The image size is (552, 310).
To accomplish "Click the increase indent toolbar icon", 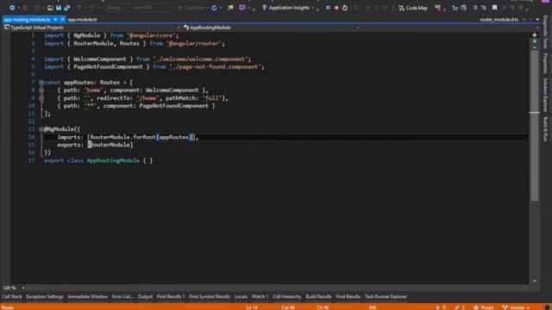I will coord(463,8).
